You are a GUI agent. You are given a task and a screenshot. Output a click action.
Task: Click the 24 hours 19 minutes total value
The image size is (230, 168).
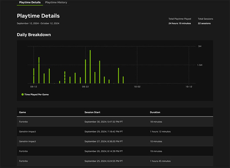click(180, 23)
